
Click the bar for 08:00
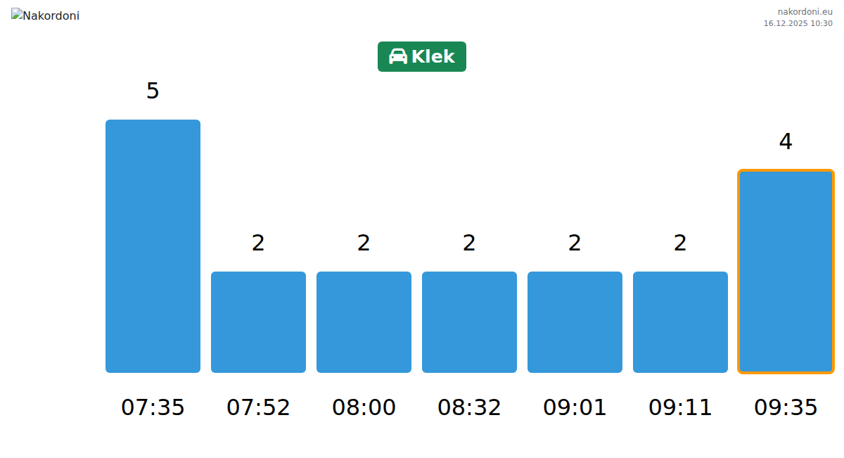click(364, 322)
